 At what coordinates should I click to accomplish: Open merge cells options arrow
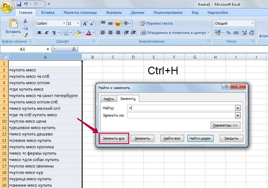point(208,32)
